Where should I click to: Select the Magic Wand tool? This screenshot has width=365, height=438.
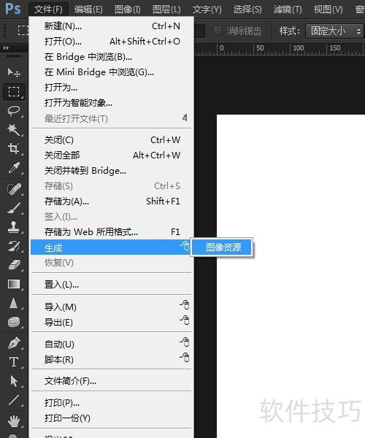(x=14, y=129)
